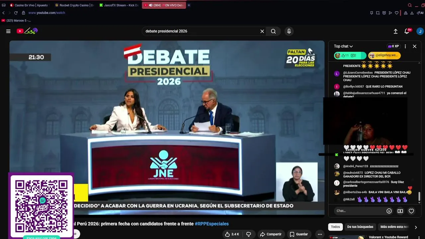Like the video with 3.4 K thumbs up
This screenshot has width=425, height=239.
(x=232, y=234)
